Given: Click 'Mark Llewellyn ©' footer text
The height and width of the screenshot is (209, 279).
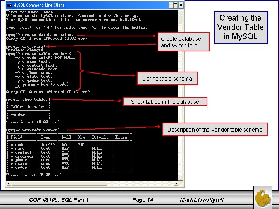Looking at the screenshot, I should click(x=202, y=200).
